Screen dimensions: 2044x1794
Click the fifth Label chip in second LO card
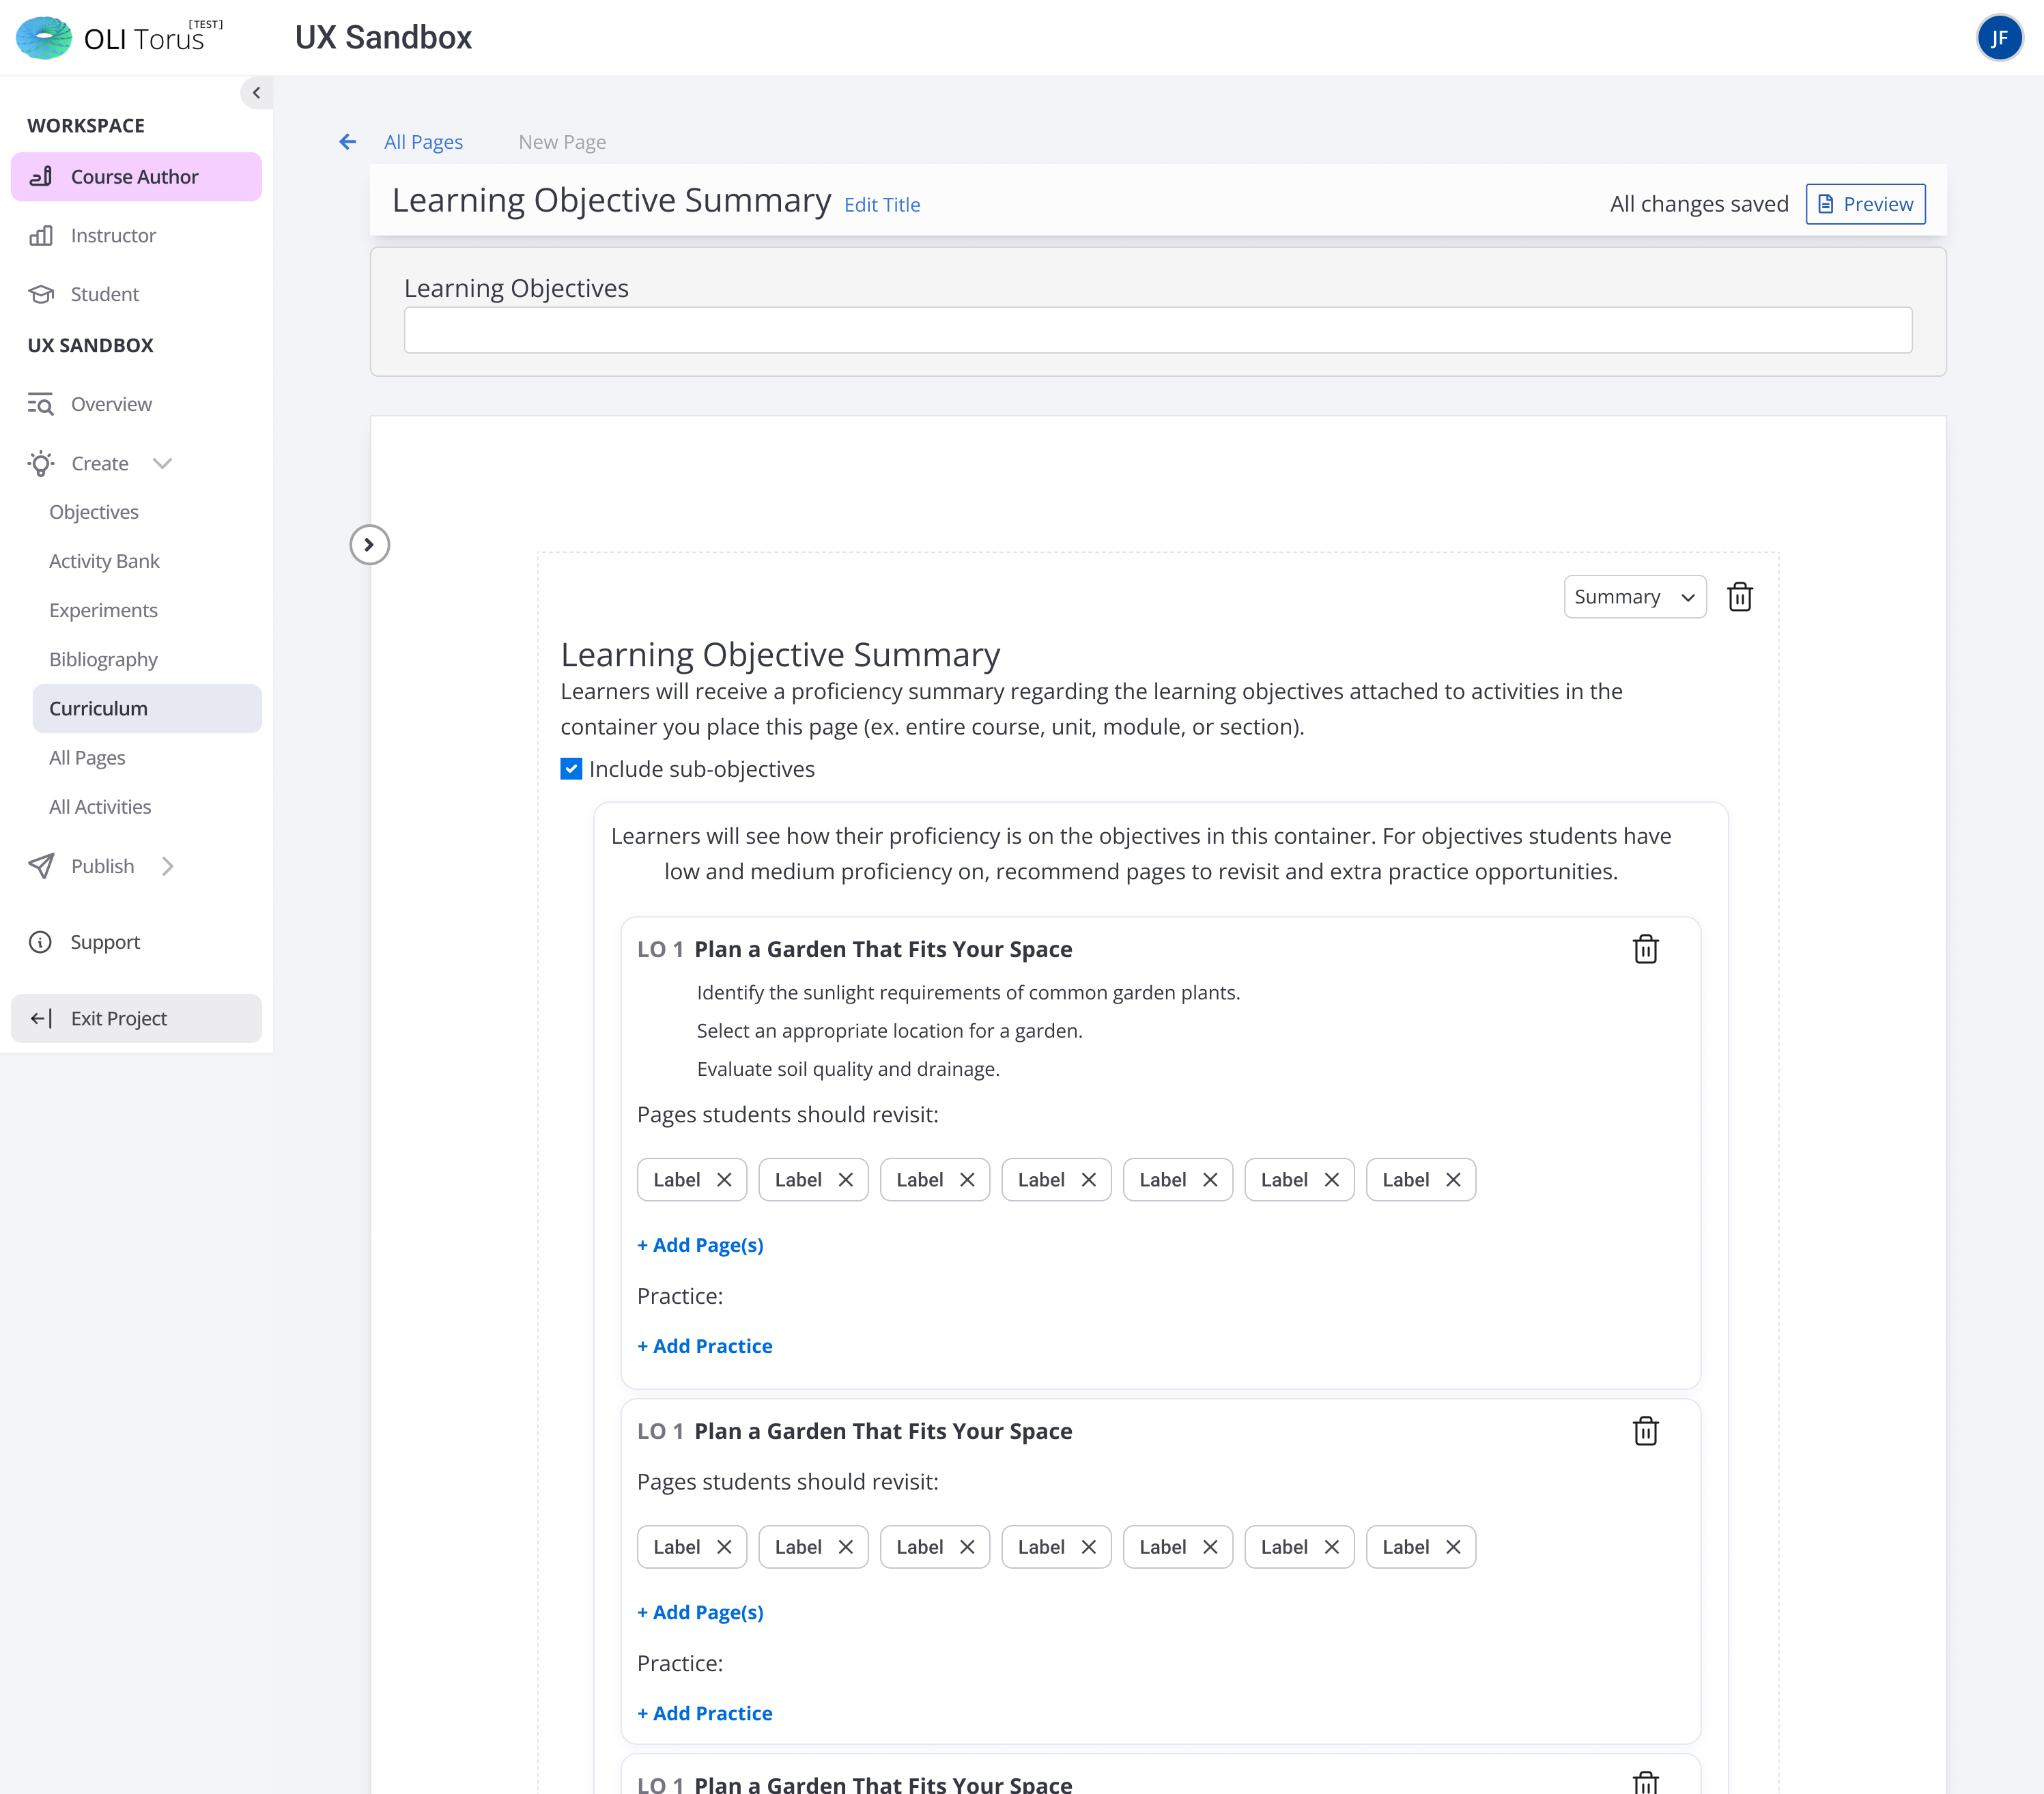pos(1178,1547)
